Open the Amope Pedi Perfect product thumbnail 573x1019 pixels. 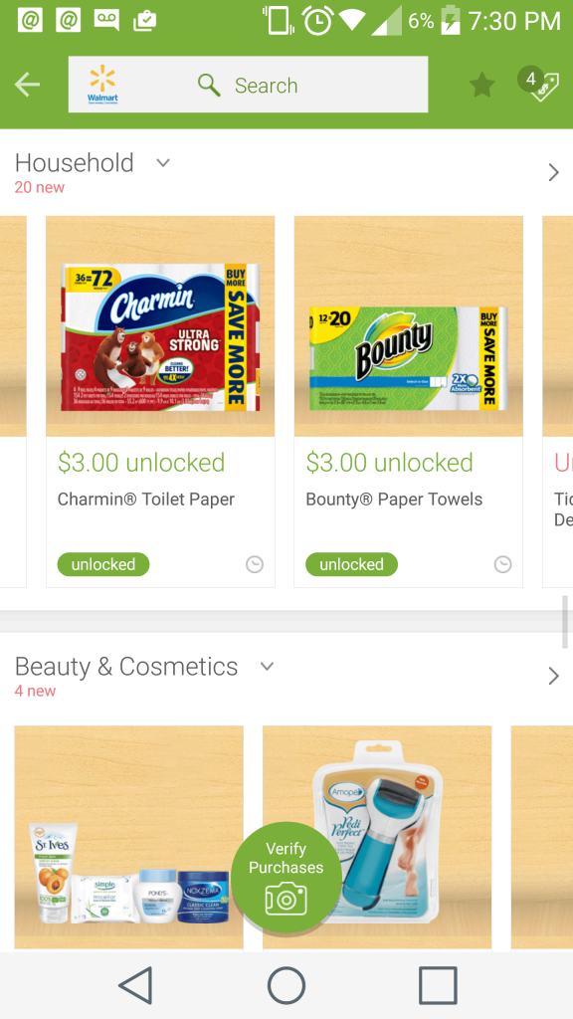377,837
